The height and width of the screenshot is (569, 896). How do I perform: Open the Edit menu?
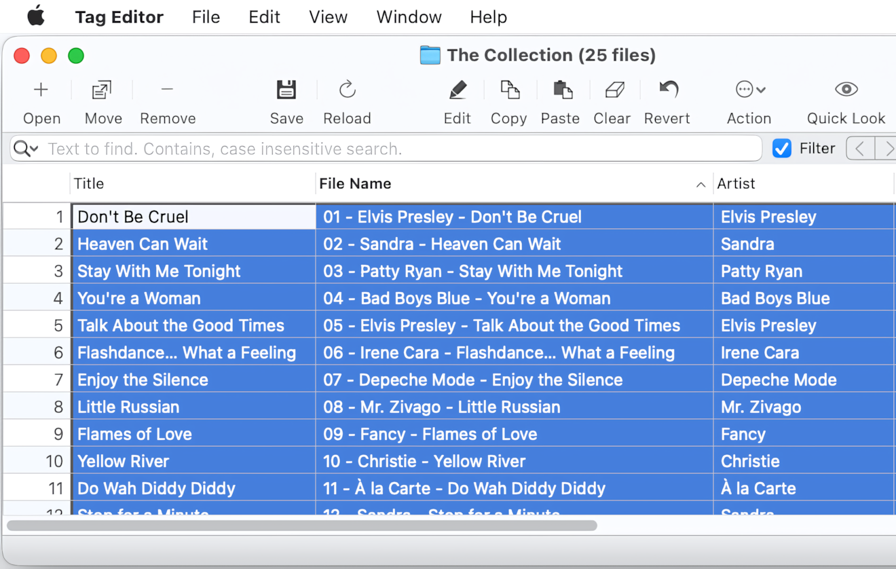pyautogui.click(x=264, y=17)
